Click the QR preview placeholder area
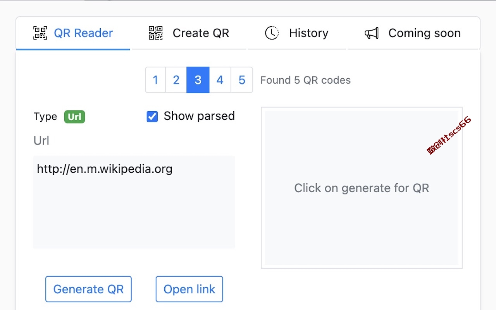The image size is (496, 310). [362, 188]
